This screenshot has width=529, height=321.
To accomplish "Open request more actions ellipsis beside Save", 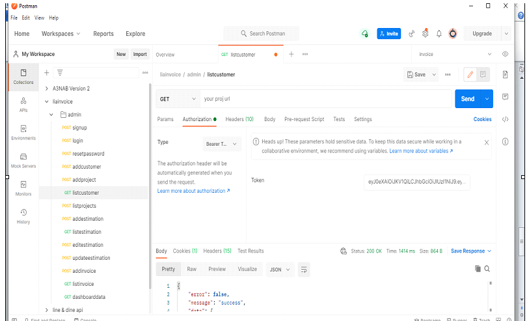I will (448, 75).
